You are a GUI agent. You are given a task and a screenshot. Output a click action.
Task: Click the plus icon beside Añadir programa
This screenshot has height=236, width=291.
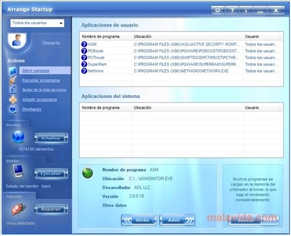pos(13,99)
